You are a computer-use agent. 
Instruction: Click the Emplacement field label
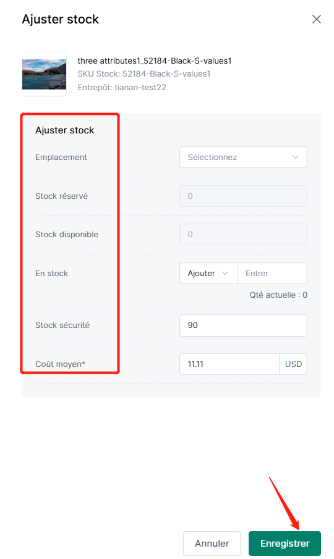point(61,158)
